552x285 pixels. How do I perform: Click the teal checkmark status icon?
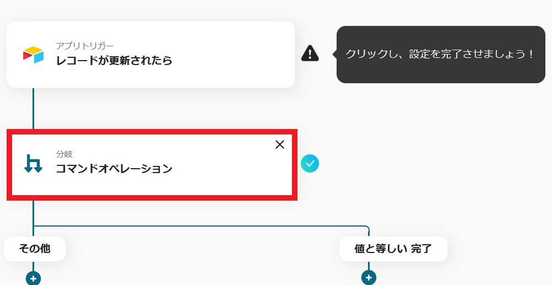310,164
